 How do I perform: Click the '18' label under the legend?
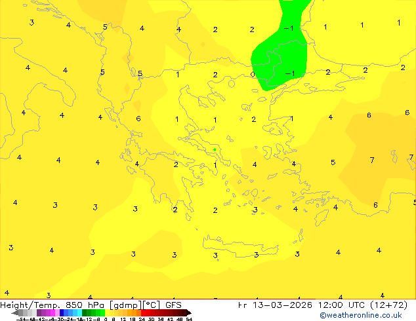[x=133, y=319]
